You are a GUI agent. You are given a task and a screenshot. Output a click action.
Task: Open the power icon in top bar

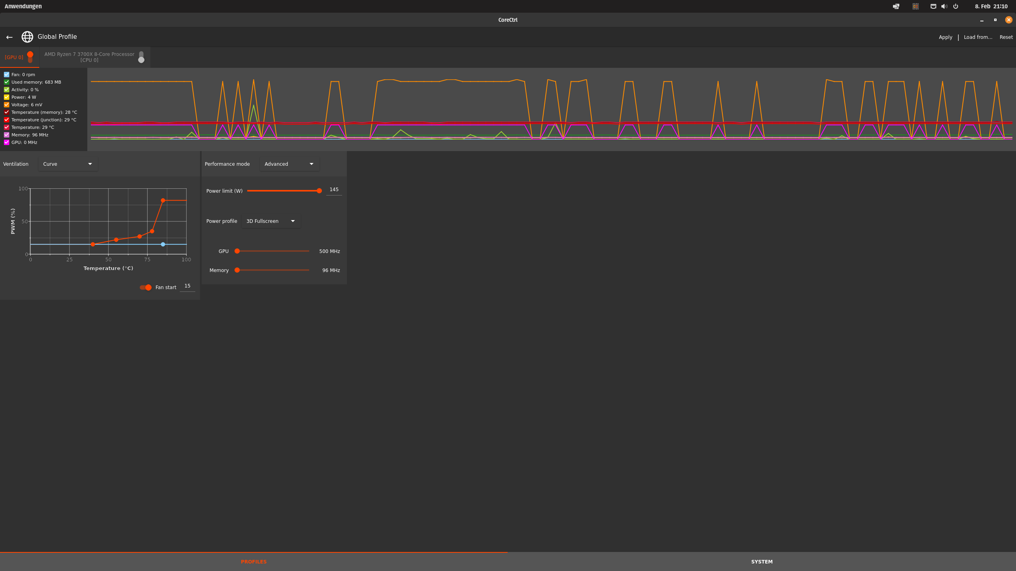point(956,6)
